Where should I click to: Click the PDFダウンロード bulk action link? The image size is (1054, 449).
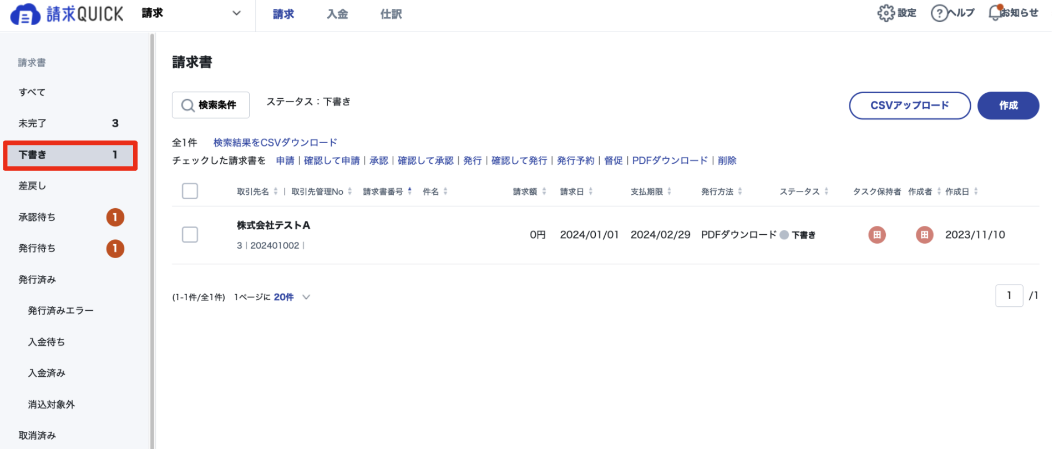click(x=670, y=160)
